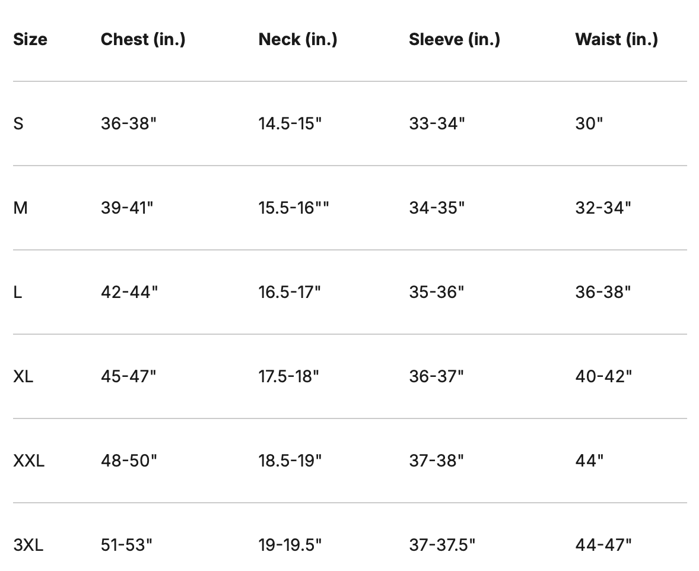Screen dimensions: 699x571
Task: Select the S size row label
Action: 18,123
